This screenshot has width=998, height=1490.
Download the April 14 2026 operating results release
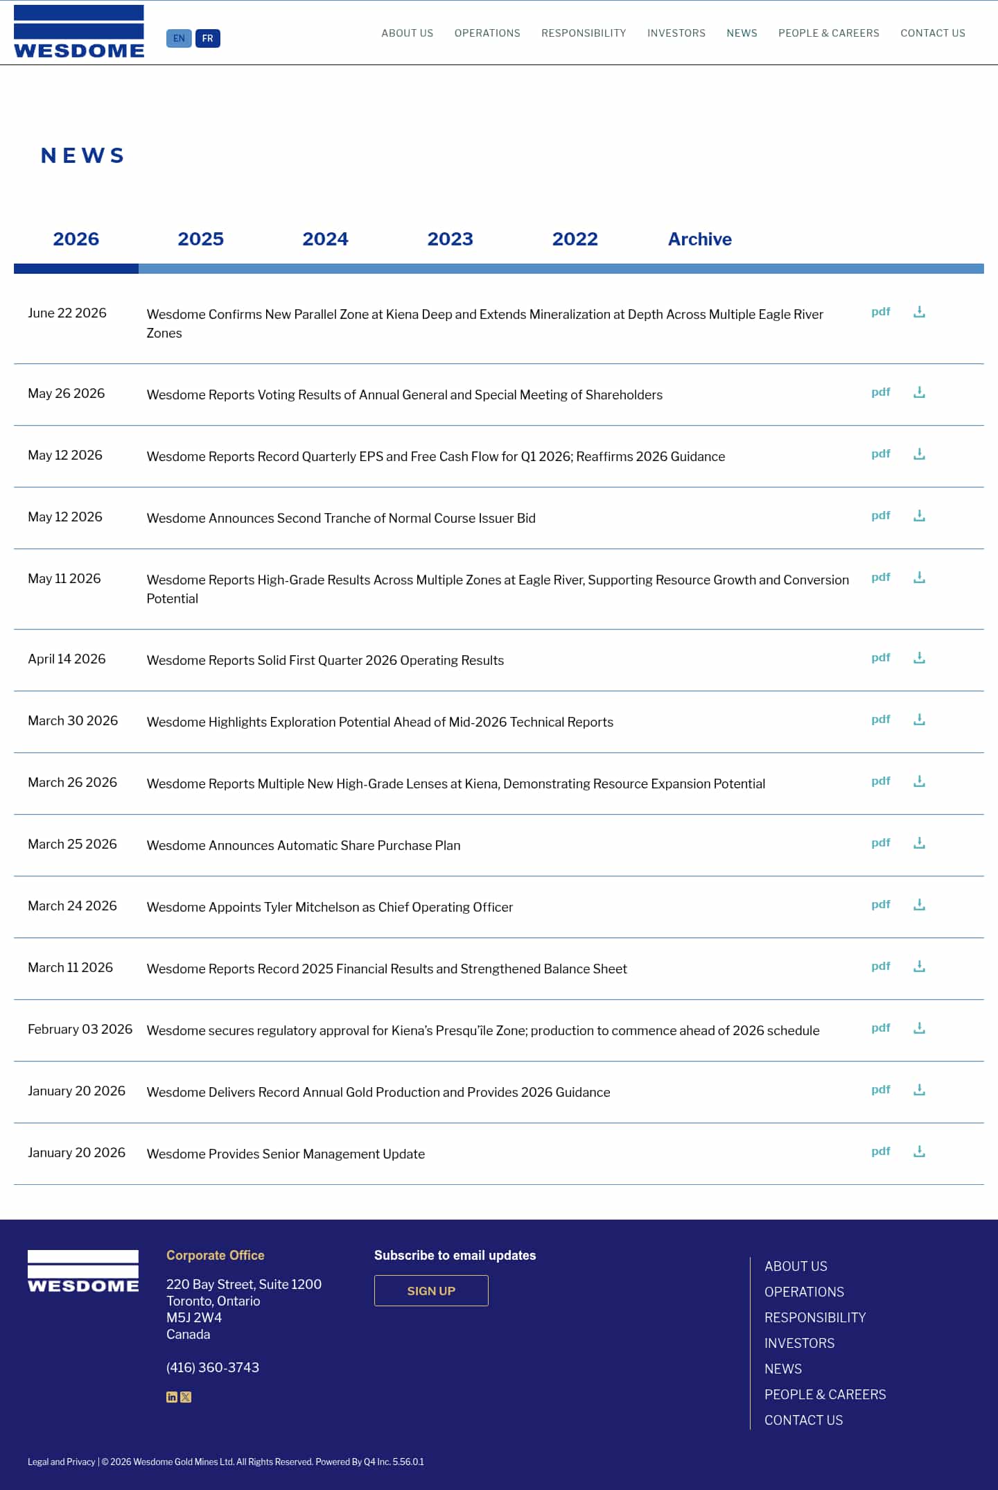coord(919,658)
